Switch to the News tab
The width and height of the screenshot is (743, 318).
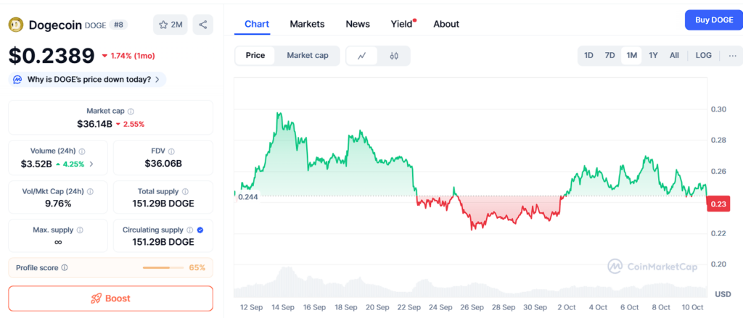pyautogui.click(x=358, y=24)
